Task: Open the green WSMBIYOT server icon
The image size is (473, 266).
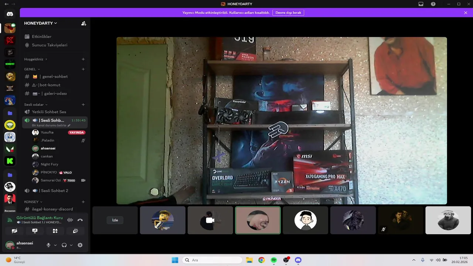Action: click(x=10, y=64)
